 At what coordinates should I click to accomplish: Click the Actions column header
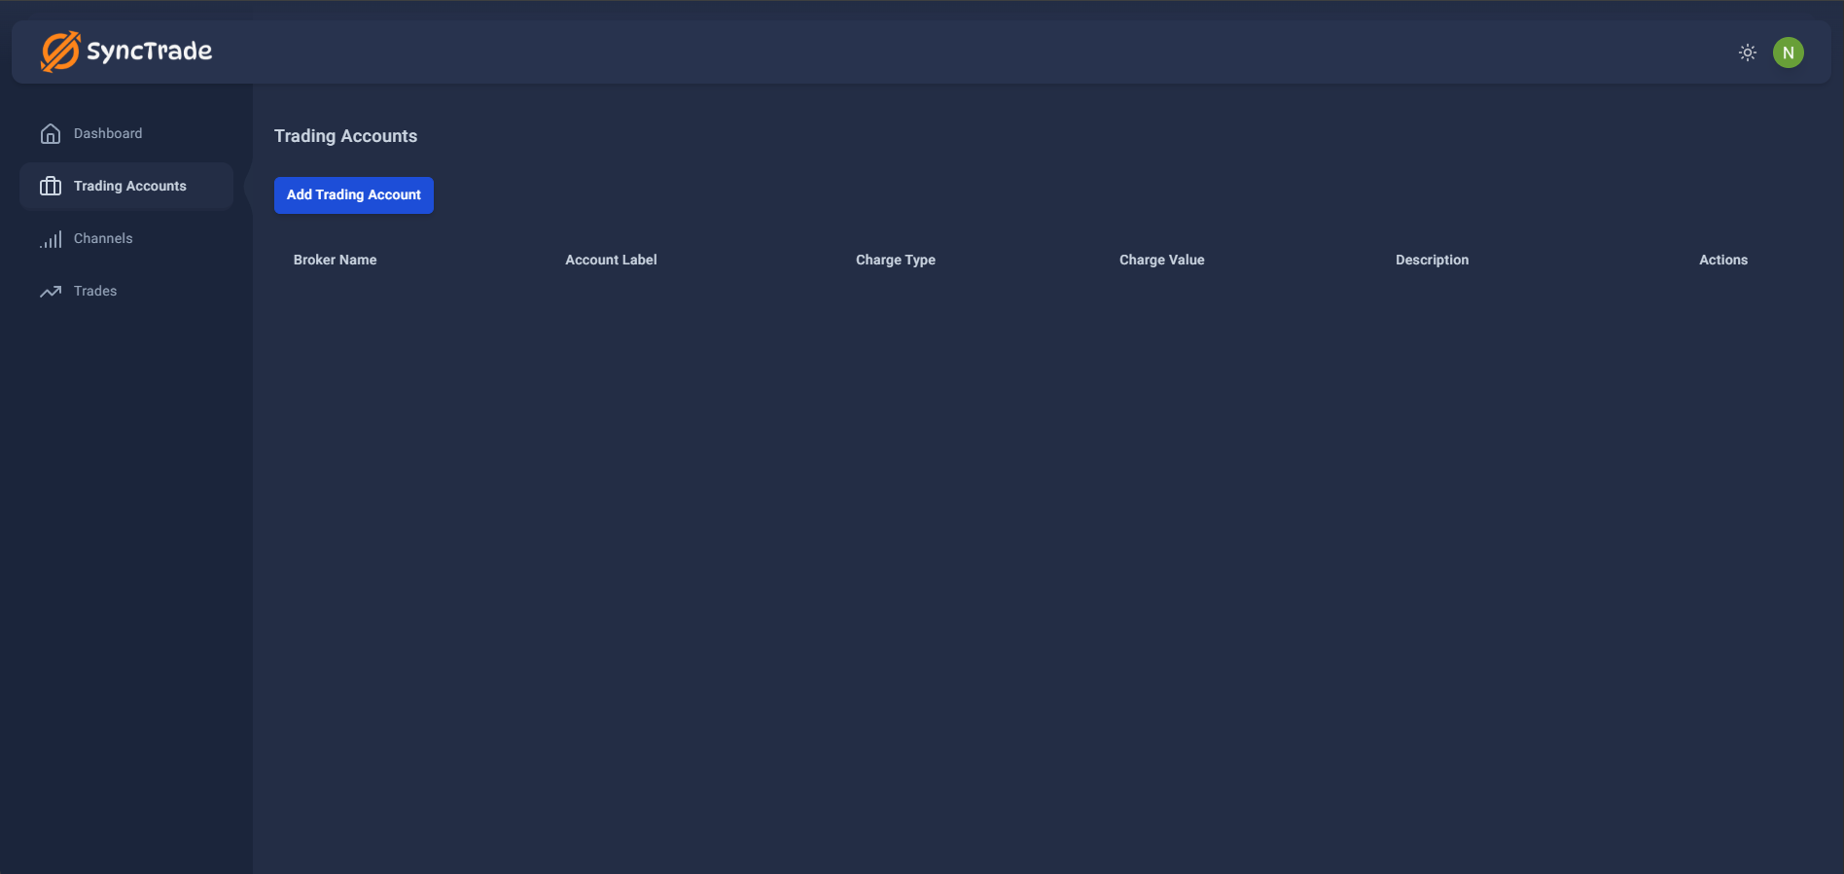point(1722,261)
